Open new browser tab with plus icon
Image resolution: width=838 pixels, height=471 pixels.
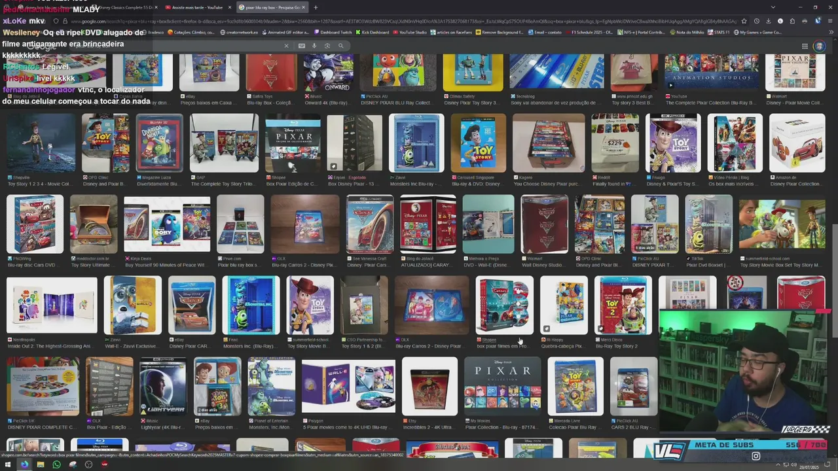(x=316, y=7)
